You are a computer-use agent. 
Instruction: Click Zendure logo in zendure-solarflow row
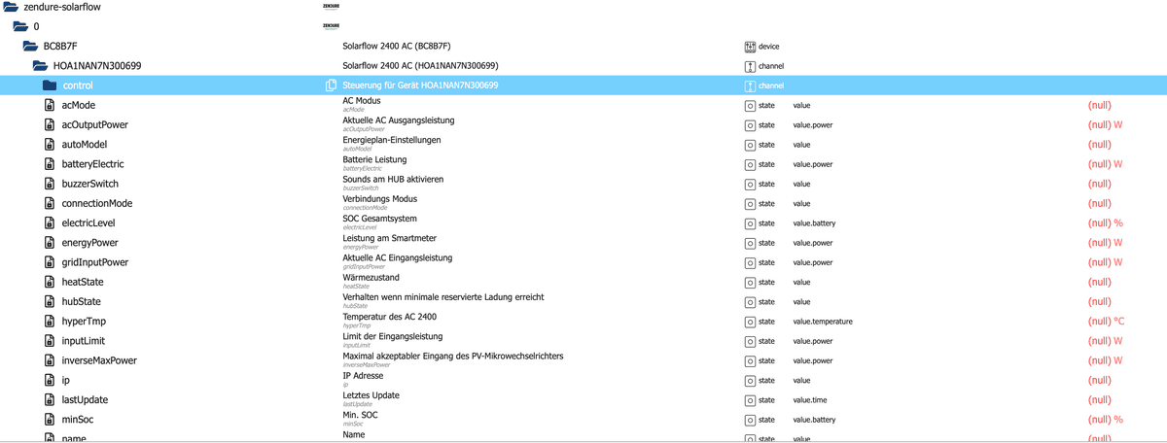click(331, 7)
